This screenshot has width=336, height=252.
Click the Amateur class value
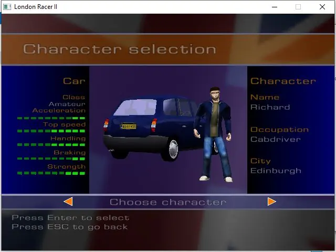67,104
